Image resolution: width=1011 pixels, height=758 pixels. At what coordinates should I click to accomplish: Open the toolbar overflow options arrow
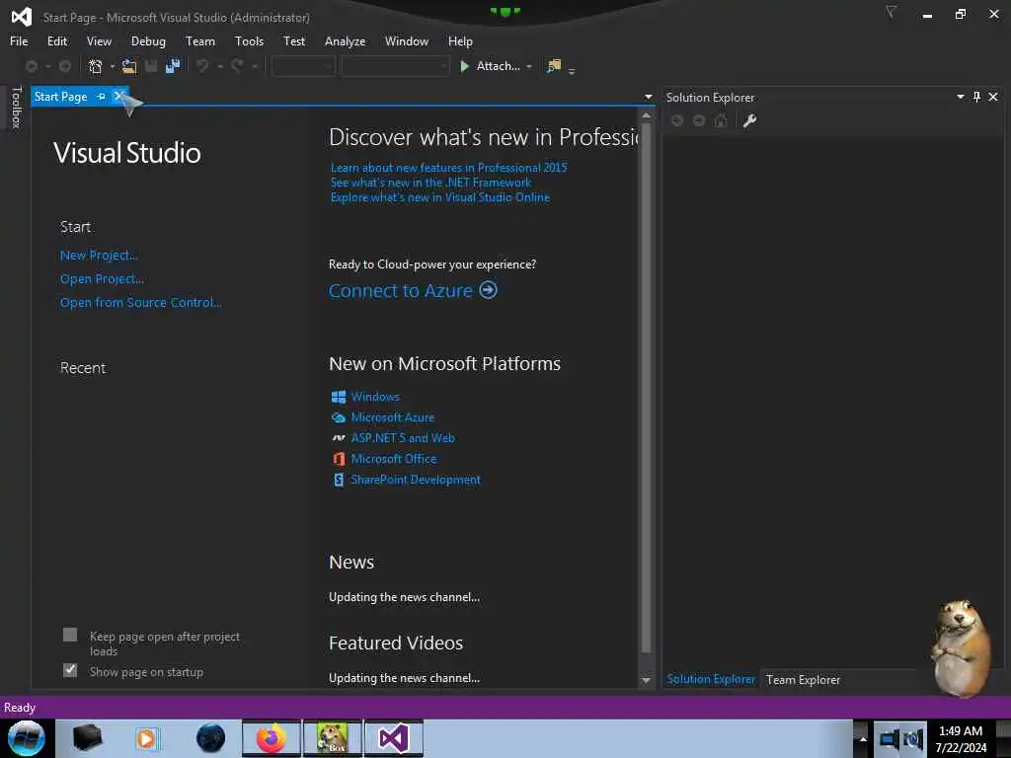(x=572, y=71)
